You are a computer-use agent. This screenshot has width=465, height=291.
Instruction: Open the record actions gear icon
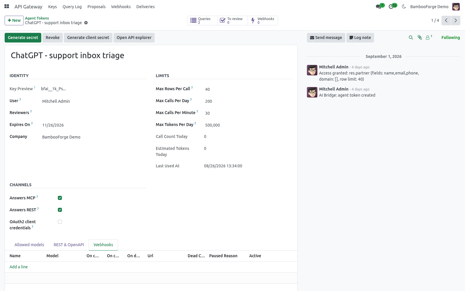86,23
